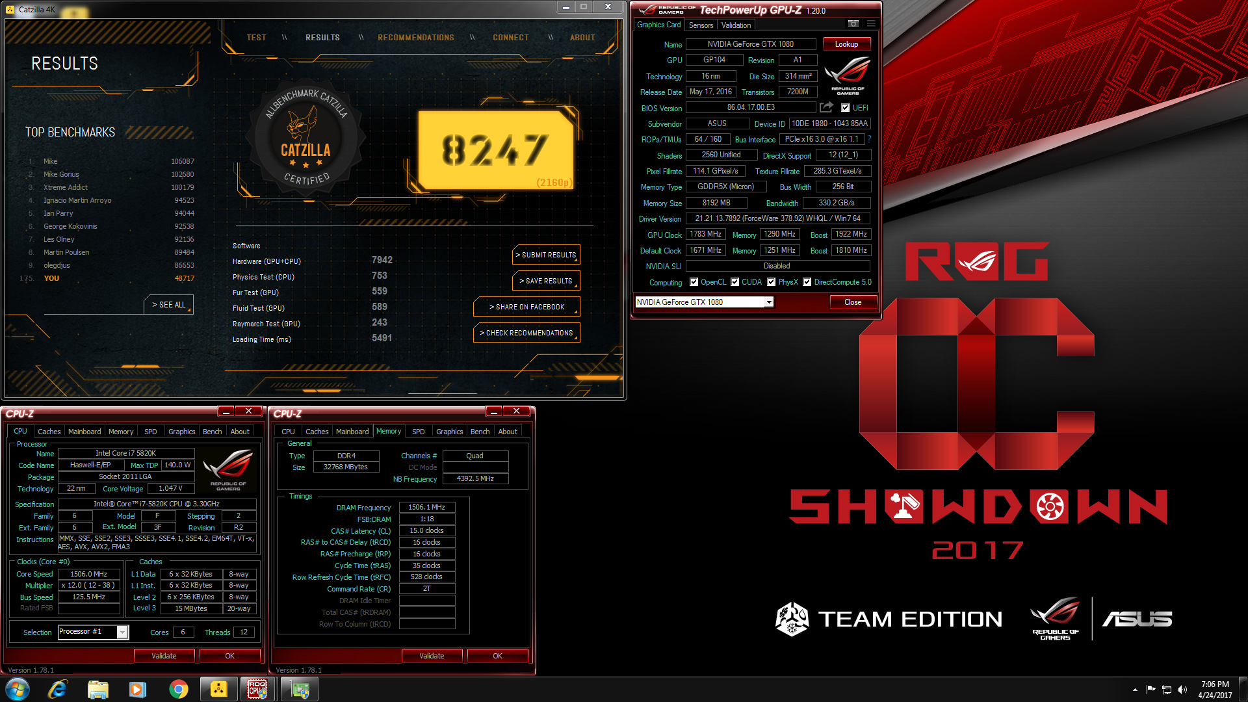Toggle the UEFI checkbox in GPU-Z
This screenshot has height=702, width=1248.
click(x=845, y=108)
